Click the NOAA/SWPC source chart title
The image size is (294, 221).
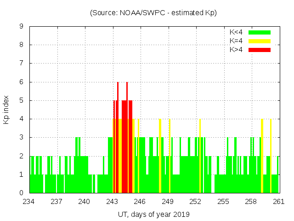[x=153, y=13]
